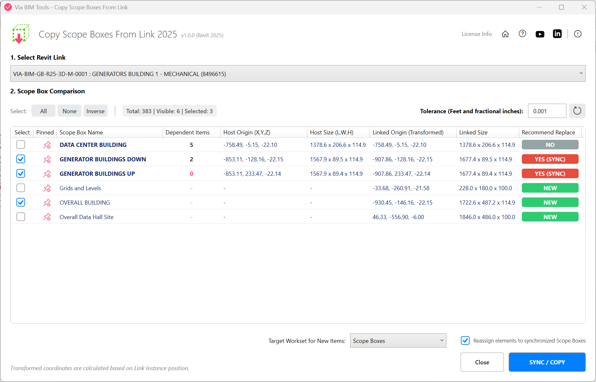
Task: Click the pin icon for OVERALL BUILDING
Action: (47, 203)
